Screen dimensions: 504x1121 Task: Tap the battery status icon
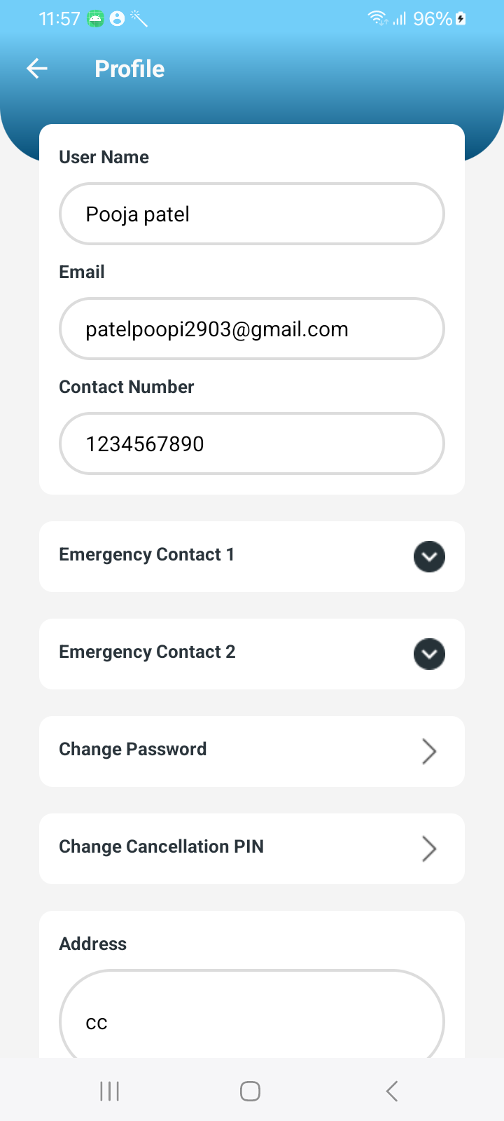point(461,19)
